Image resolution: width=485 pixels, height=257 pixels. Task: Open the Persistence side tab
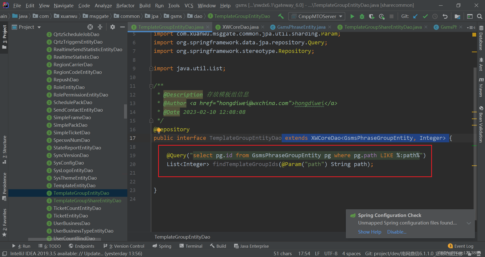[x=4, y=186]
